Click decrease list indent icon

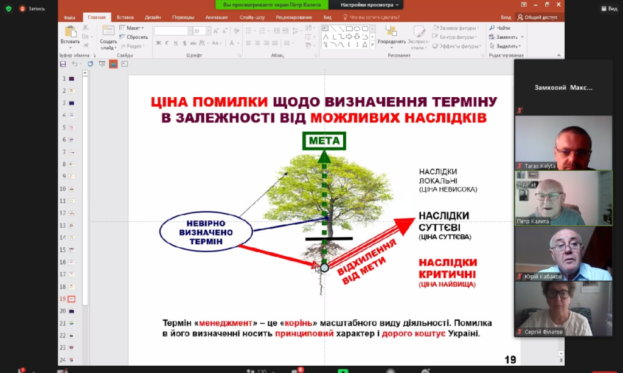click(277, 31)
